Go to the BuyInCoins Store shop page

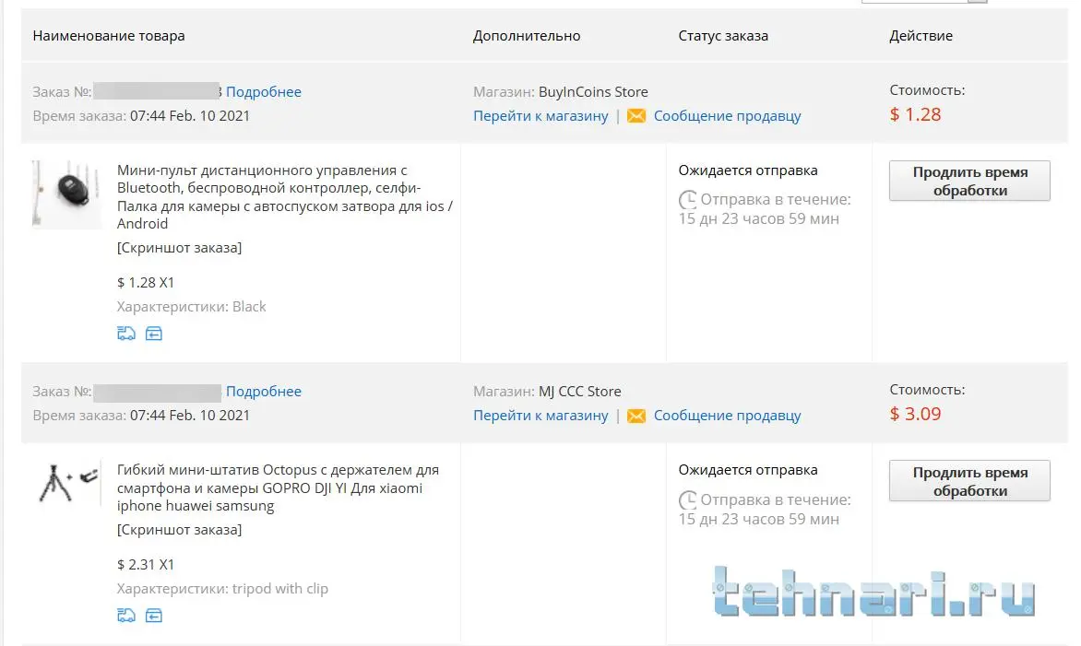(x=540, y=116)
